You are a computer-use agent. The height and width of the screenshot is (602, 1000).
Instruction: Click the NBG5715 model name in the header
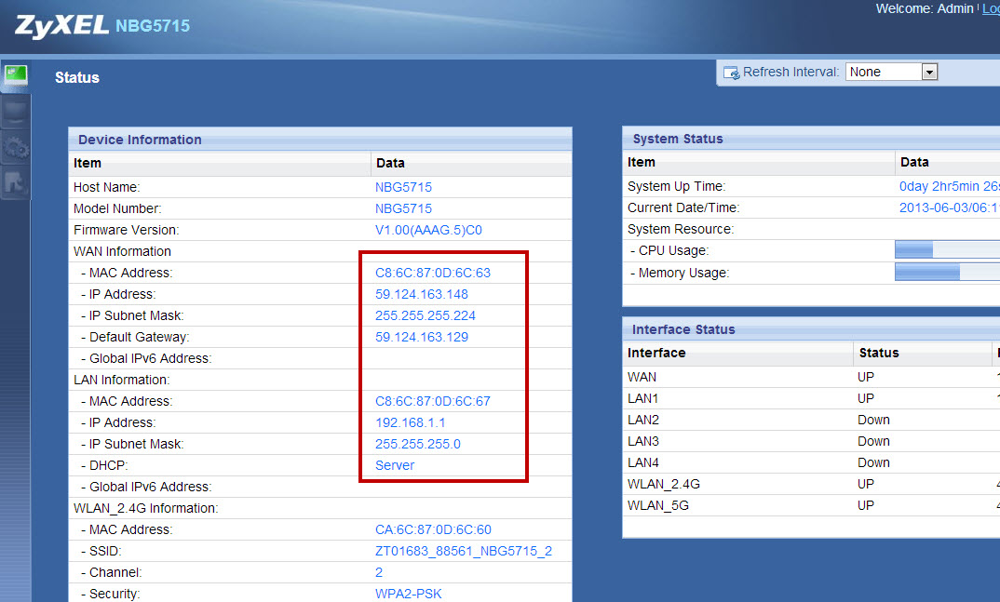click(153, 26)
